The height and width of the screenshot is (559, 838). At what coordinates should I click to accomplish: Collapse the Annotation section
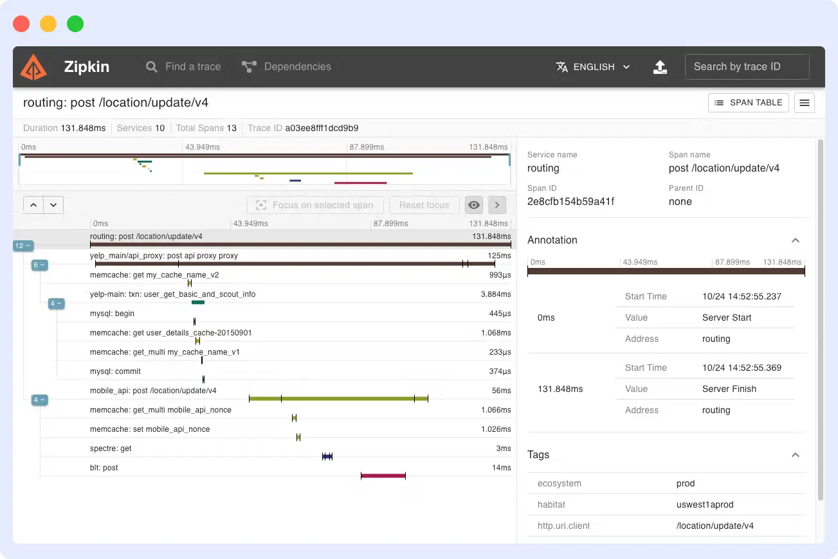click(x=796, y=240)
